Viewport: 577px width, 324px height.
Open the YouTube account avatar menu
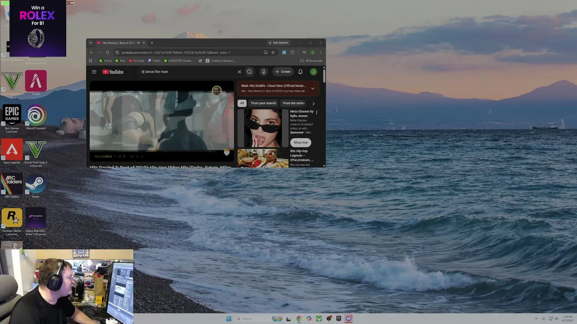click(313, 72)
